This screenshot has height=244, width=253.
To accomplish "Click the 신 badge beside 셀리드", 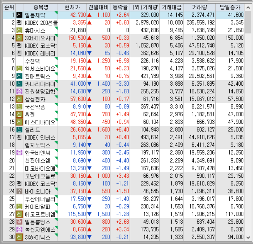I will click(x=19, y=130).
